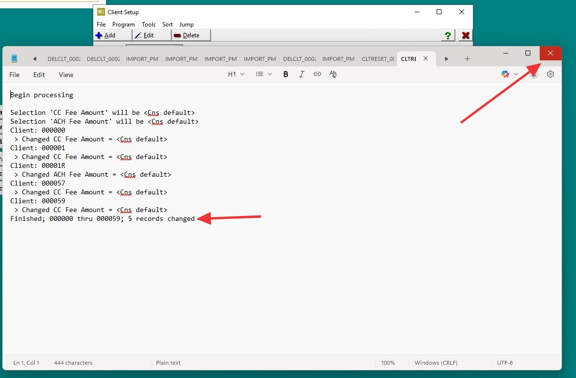
Task: Expand the bulleted list dropdown
Action: pyautogui.click(x=264, y=74)
